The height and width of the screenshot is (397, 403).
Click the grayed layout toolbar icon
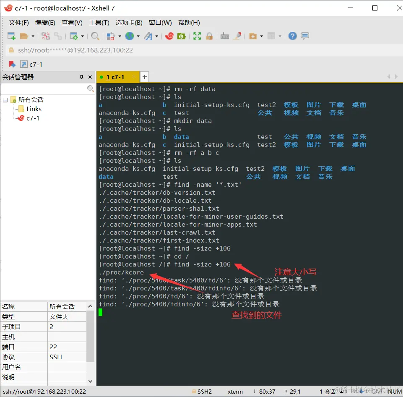(271, 36)
